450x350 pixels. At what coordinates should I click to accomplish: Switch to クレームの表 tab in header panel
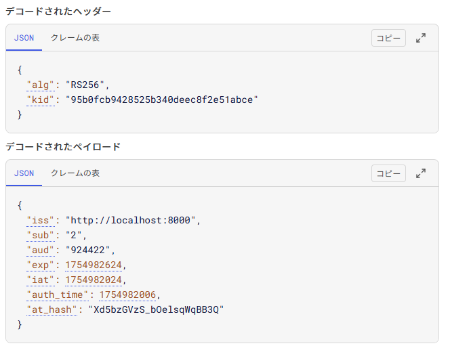coord(75,38)
